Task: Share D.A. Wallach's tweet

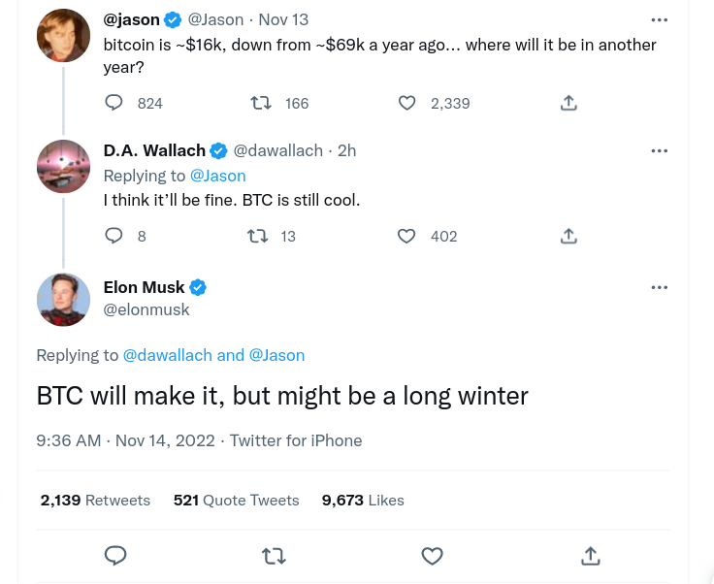Action: click(x=569, y=236)
